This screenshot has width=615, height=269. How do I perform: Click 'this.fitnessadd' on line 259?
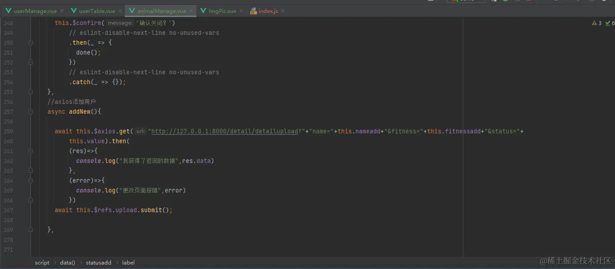(x=454, y=131)
